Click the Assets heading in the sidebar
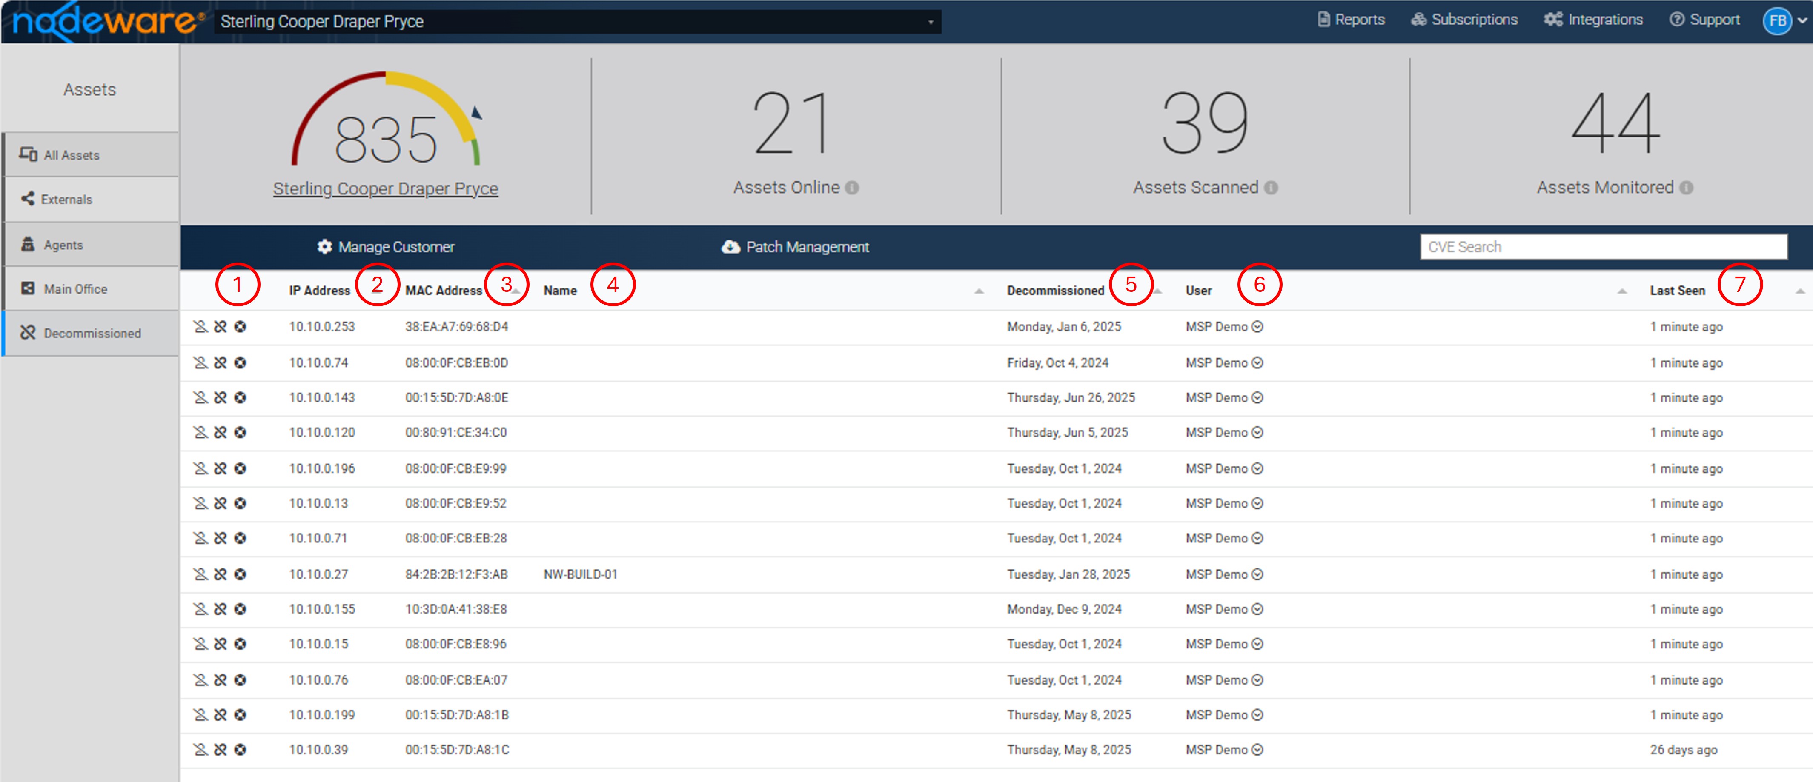This screenshot has height=782, width=1813. point(90,90)
